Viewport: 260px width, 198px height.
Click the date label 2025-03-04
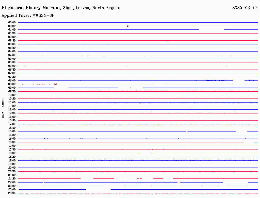coord(245,8)
